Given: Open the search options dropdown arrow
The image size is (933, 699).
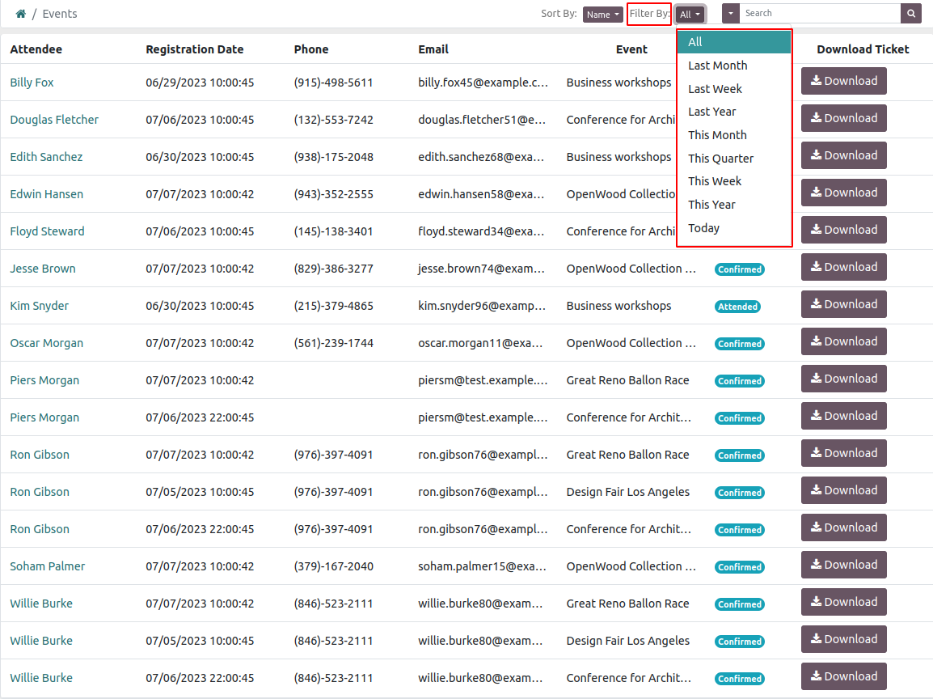Looking at the screenshot, I should pyautogui.click(x=731, y=13).
